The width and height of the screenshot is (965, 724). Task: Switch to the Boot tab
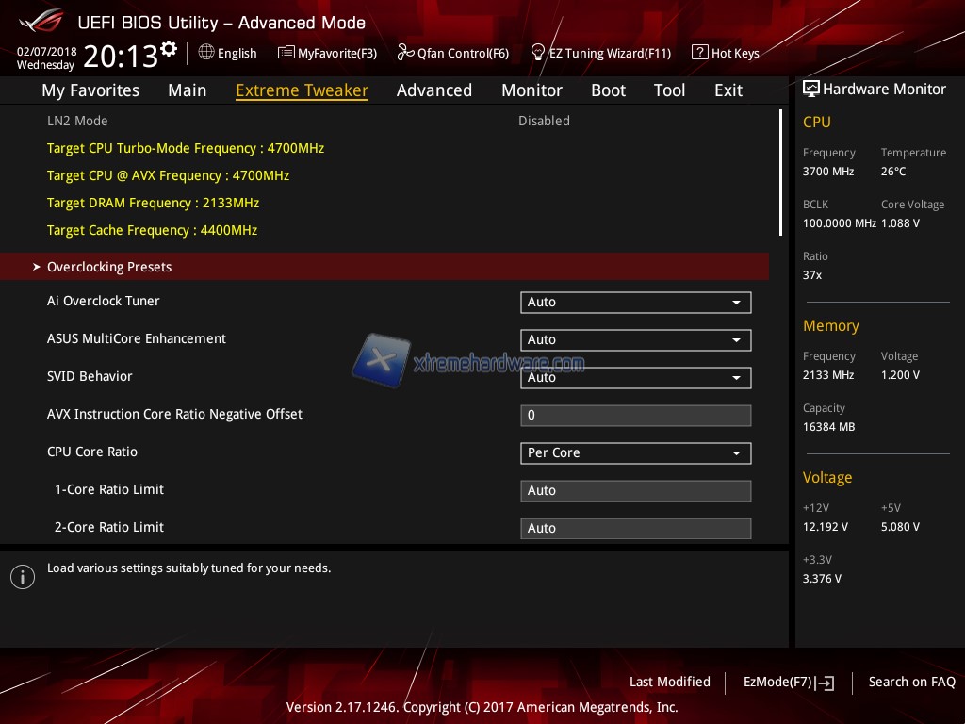point(608,90)
